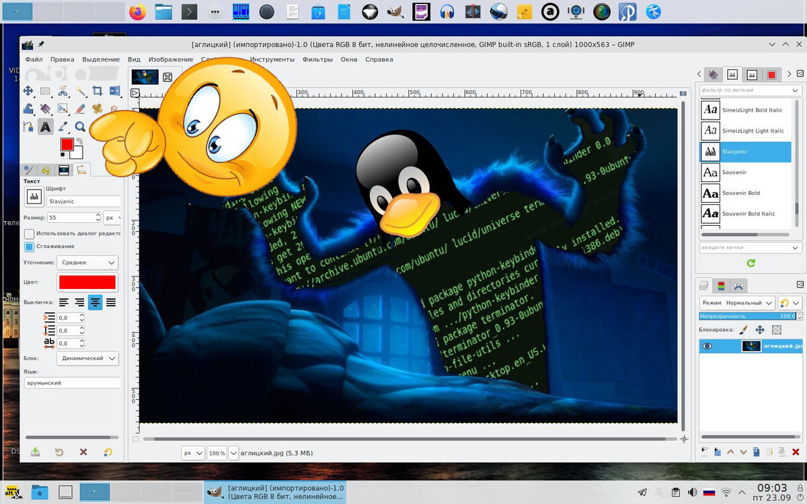Open the Справка menu
Screen dimensions: 807x504
[379, 59]
